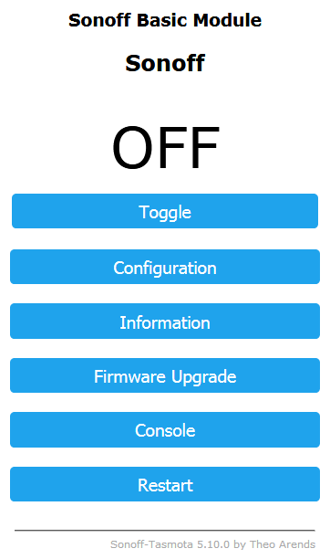The width and height of the screenshot is (330, 559).
Task: Click the large OFF status indicator
Action: click(165, 148)
